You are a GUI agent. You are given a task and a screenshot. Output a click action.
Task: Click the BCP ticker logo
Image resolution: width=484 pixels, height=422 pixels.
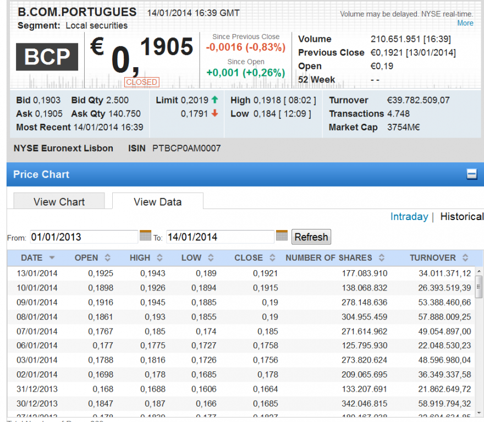(47, 57)
